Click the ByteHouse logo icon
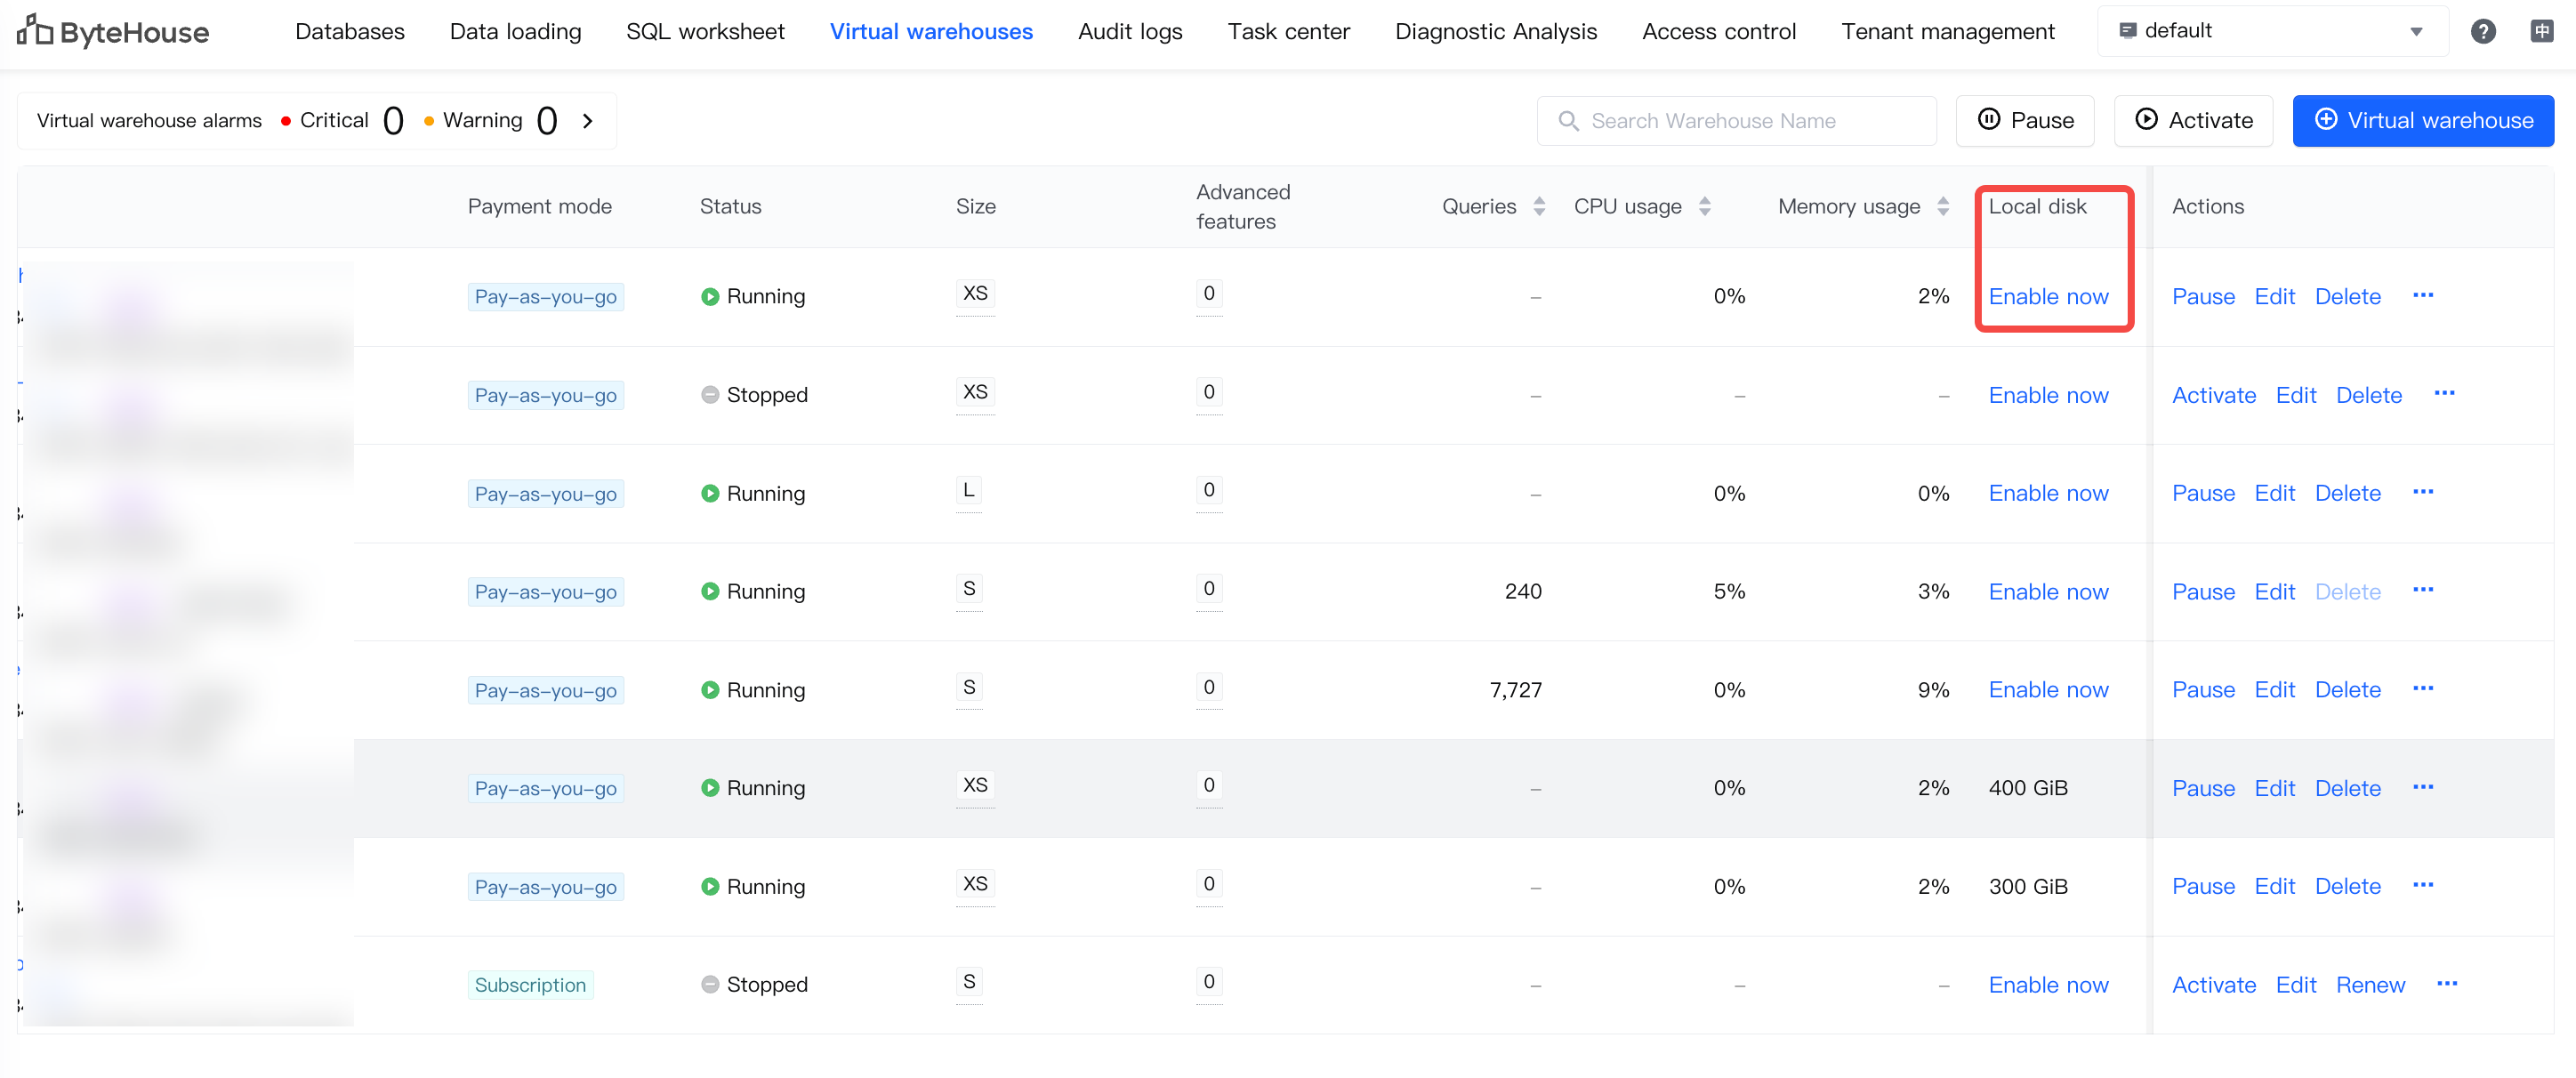The width and height of the screenshot is (2576, 1078). tap(34, 31)
